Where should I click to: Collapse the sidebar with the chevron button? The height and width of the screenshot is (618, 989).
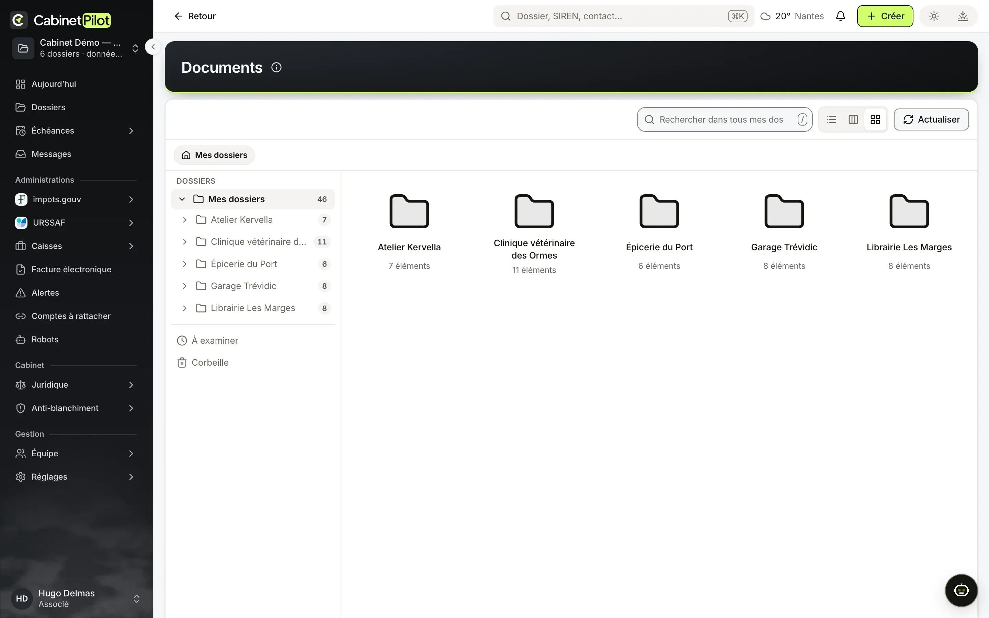click(153, 47)
